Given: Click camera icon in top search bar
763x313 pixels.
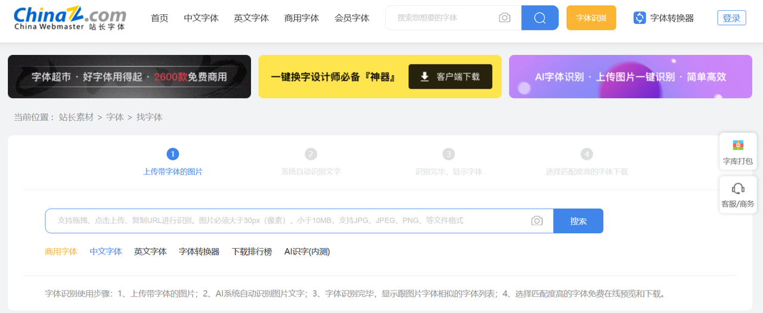Looking at the screenshot, I should pyautogui.click(x=504, y=18).
